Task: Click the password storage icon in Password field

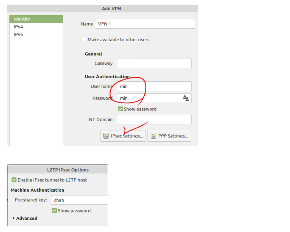Action: pyautogui.click(x=186, y=98)
